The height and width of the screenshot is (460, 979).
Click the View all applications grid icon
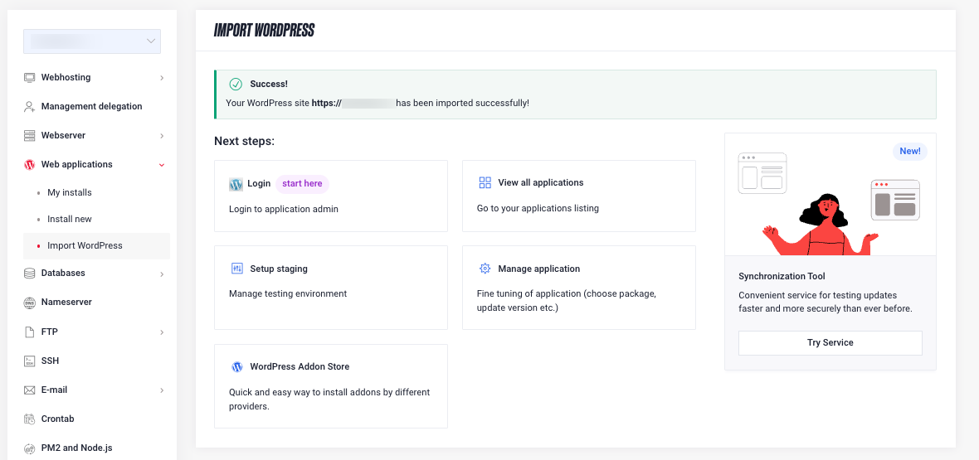pyautogui.click(x=485, y=183)
